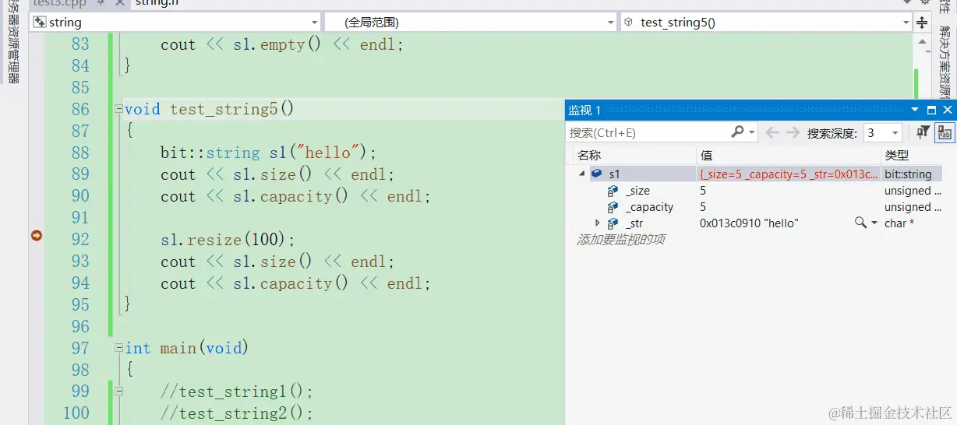This screenshot has width=957, height=425.
Task: Click the method icon beside test_string5()
Action: click(629, 23)
